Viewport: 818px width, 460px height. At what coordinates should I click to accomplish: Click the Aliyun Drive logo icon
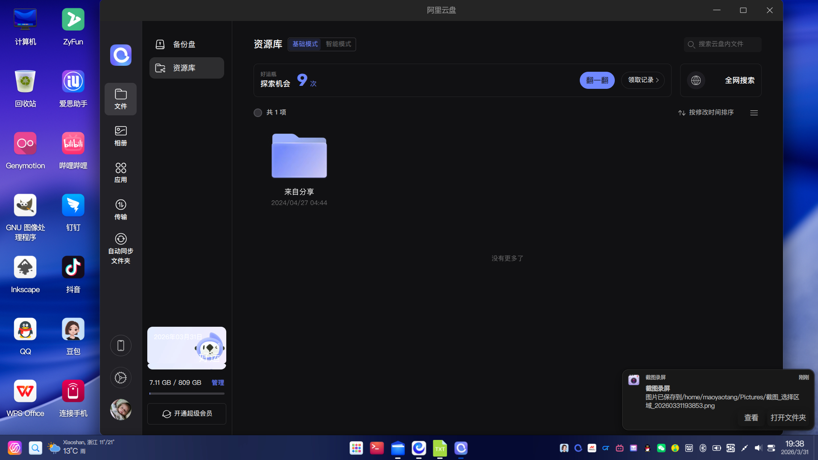click(x=121, y=55)
